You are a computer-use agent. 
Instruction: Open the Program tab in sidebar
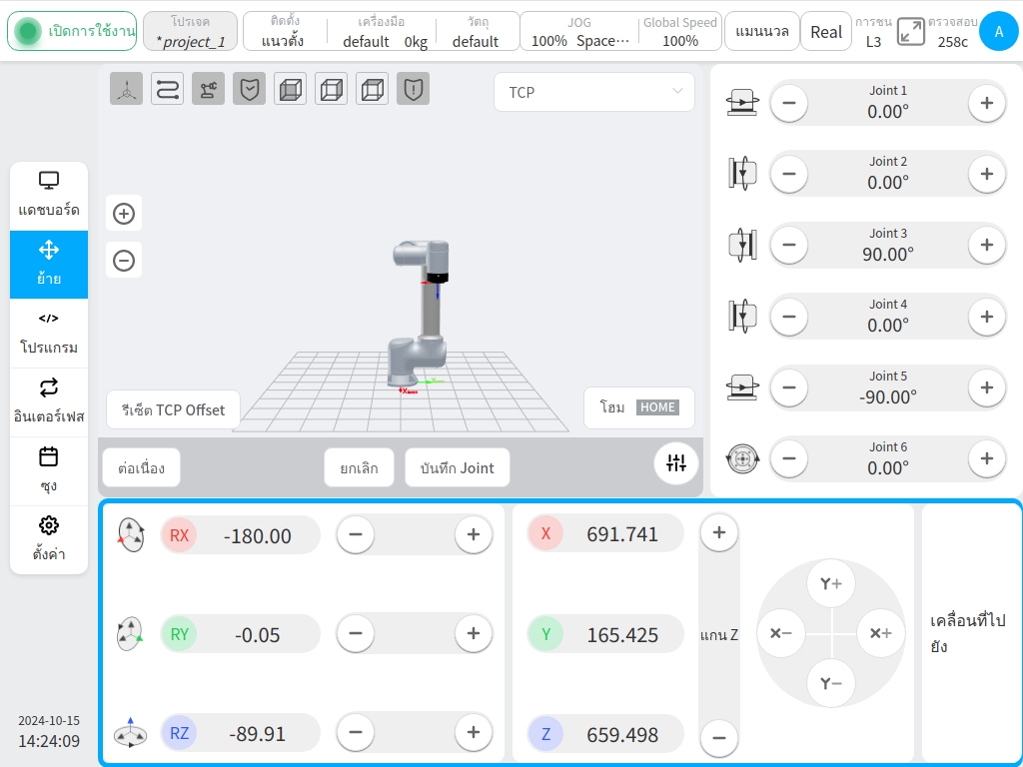49,334
